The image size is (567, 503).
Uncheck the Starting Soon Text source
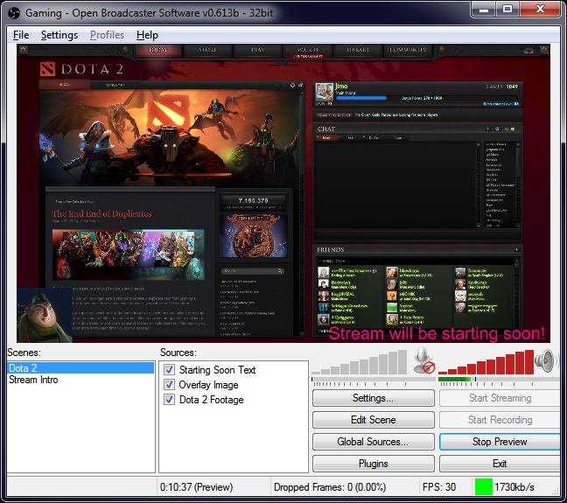[169, 369]
